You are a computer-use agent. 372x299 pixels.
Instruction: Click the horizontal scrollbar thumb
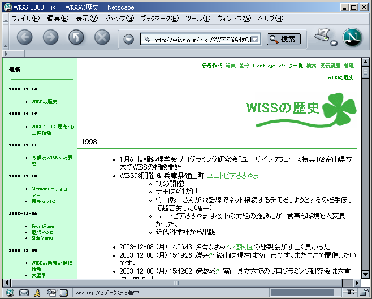point(176,283)
